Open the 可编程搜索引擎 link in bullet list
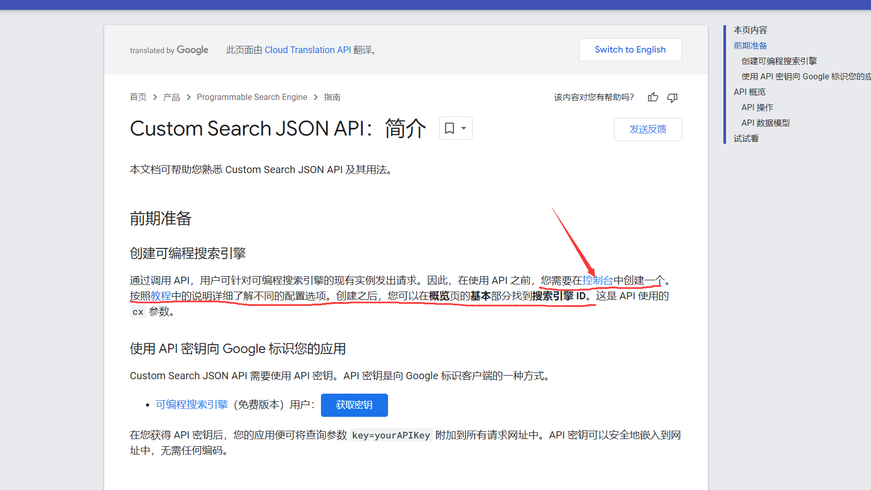The height and width of the screenshot is (490, 871). tap(192, 404)
